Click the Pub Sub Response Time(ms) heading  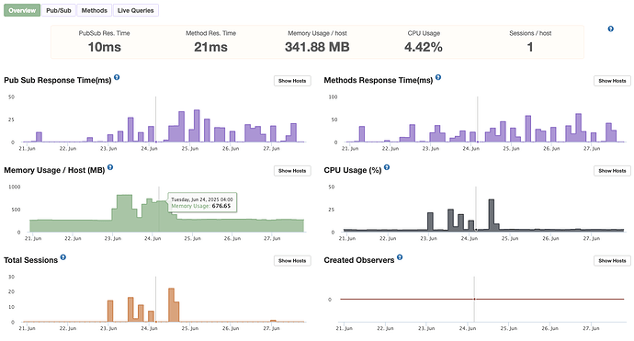coord(57,80)
